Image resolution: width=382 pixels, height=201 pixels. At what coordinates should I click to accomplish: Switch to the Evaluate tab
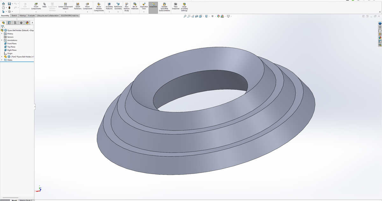tap(32, 16)
